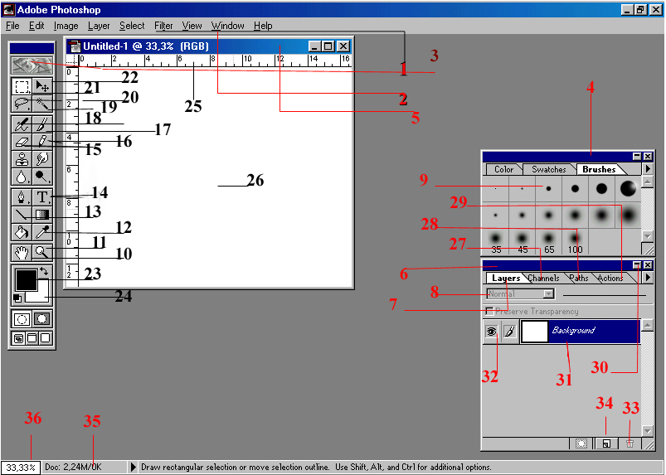Screen dimensions: 666x475
Task: Select the Pen tool
Action: click(22, 197)
